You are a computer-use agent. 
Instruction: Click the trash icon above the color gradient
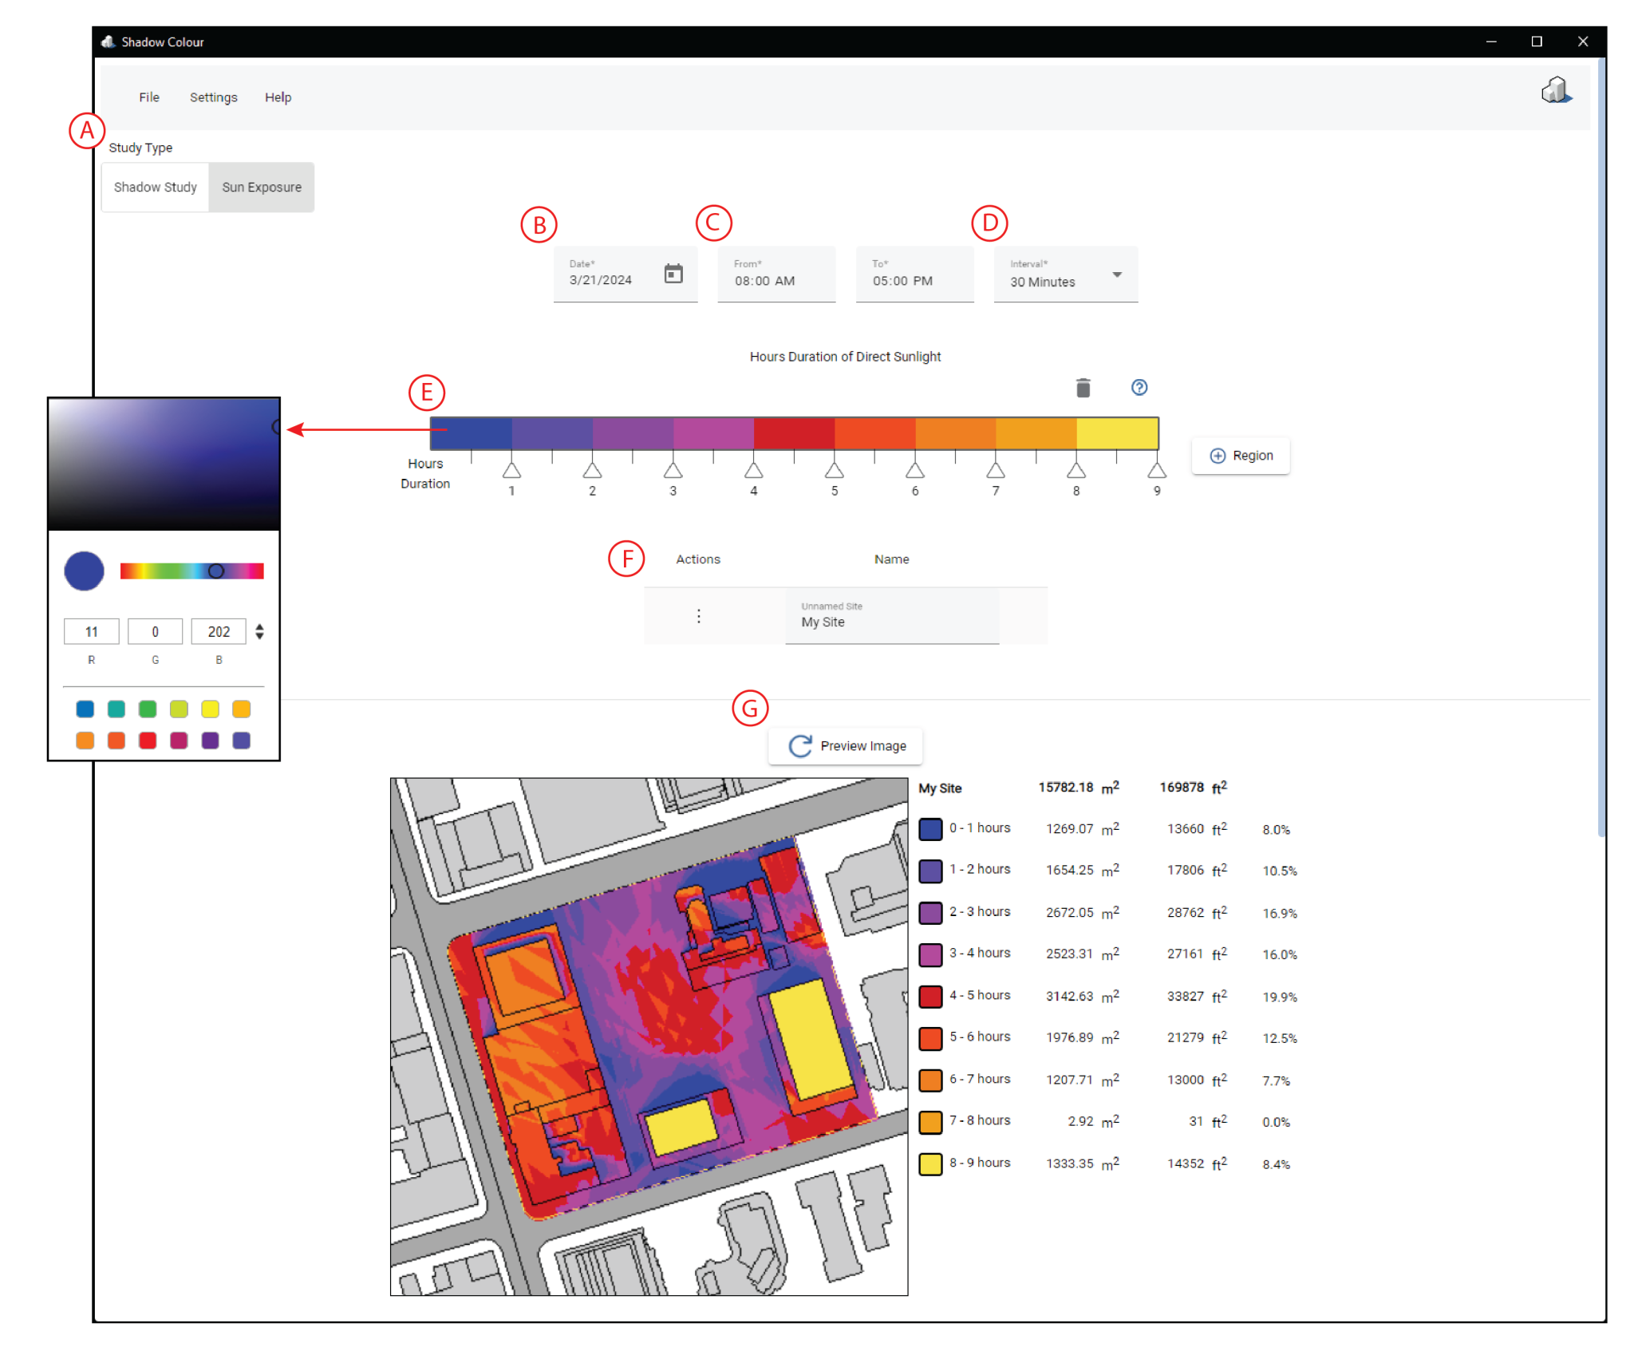(1083, 387)
